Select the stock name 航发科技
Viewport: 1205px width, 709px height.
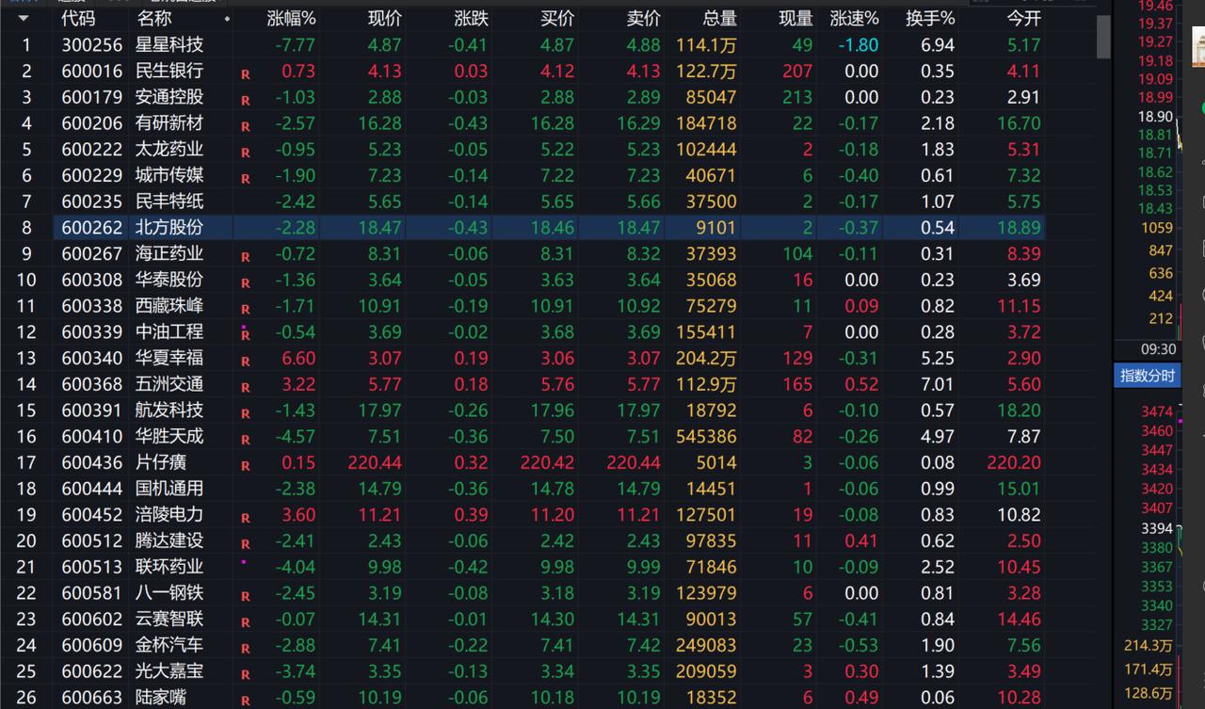(169, 411)
